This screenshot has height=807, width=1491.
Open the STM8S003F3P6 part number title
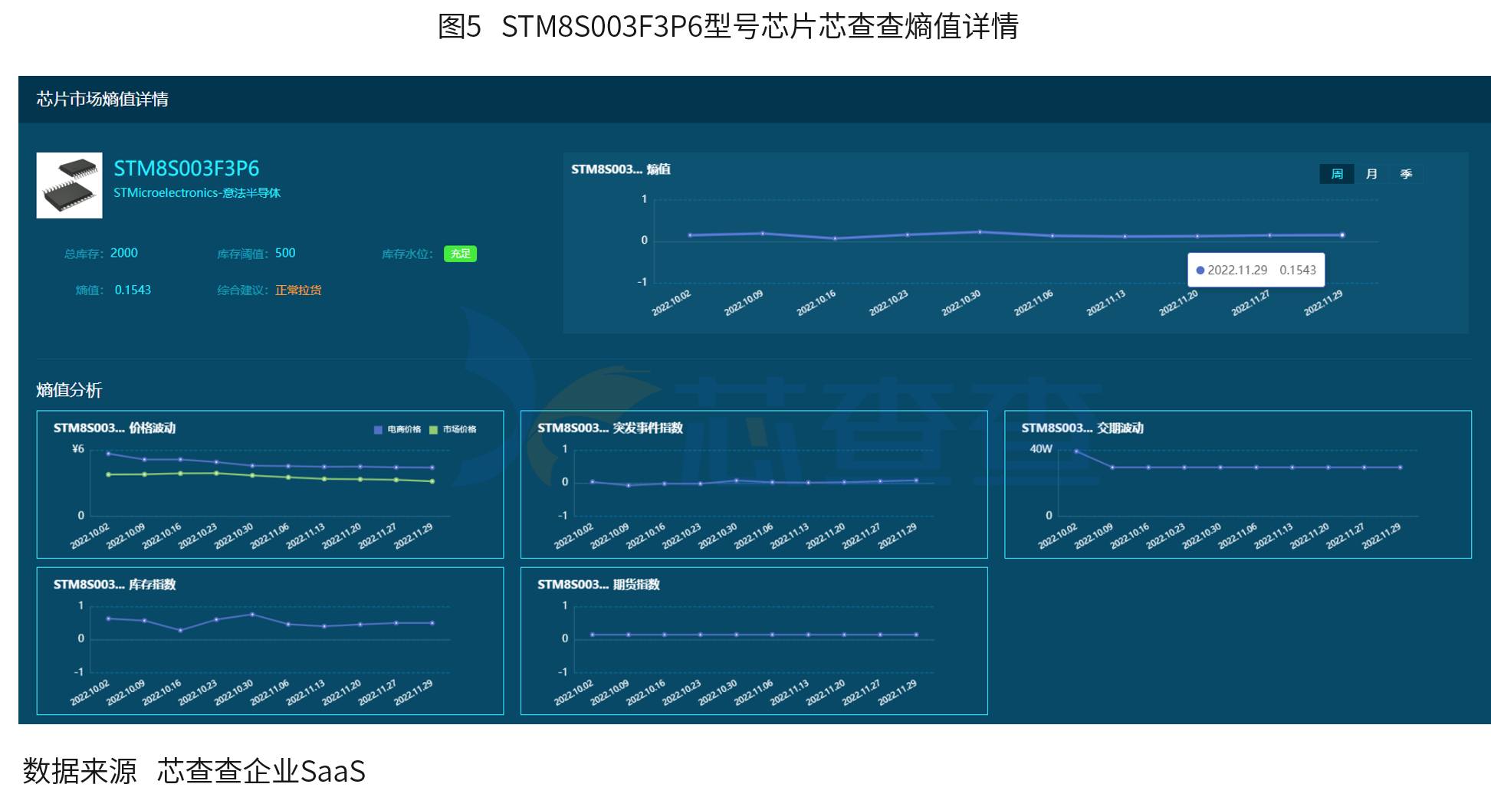point(186,169)
